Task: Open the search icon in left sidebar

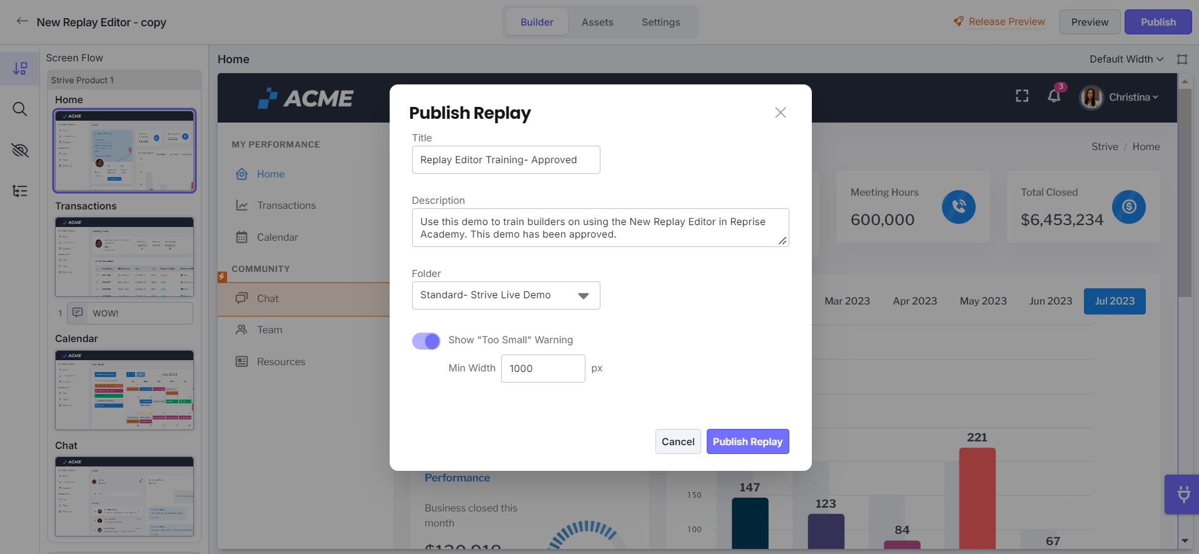Action: click(20, 109)
